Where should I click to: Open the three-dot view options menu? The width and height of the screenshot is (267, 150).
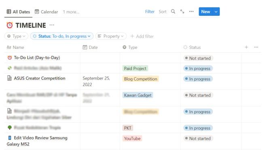[x=191, y=12]
